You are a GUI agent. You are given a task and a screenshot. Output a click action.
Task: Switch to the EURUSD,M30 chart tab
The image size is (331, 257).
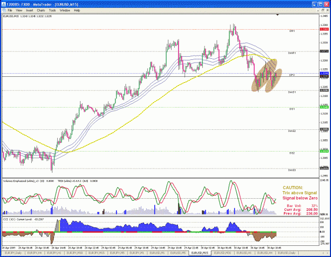(222, 253)
